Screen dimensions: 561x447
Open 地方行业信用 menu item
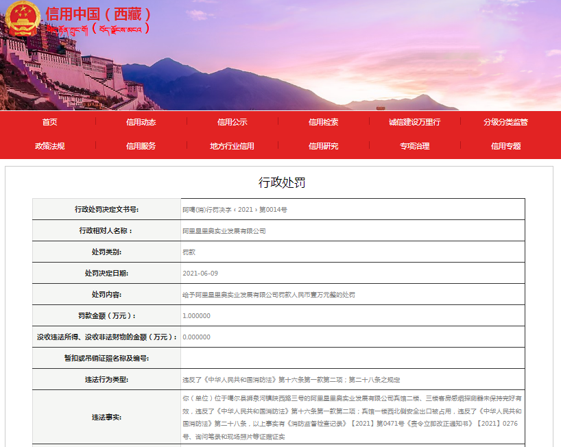(x=232, y=146)
